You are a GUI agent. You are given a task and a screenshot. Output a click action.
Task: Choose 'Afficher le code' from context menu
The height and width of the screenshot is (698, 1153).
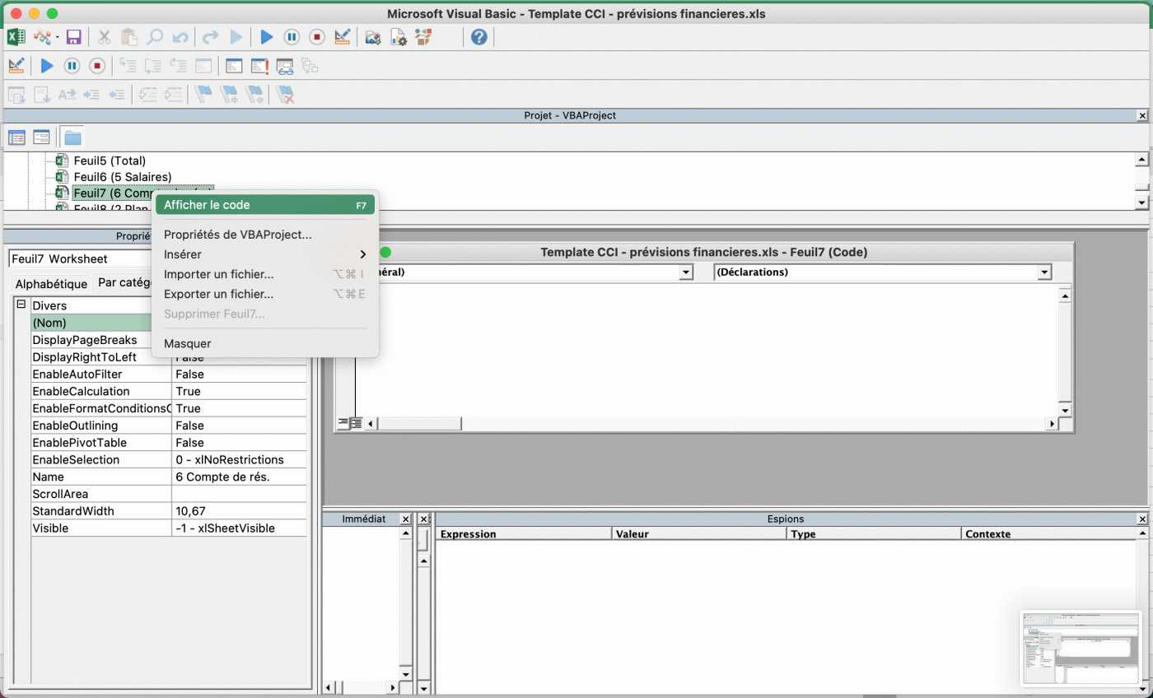pos(207,205)
